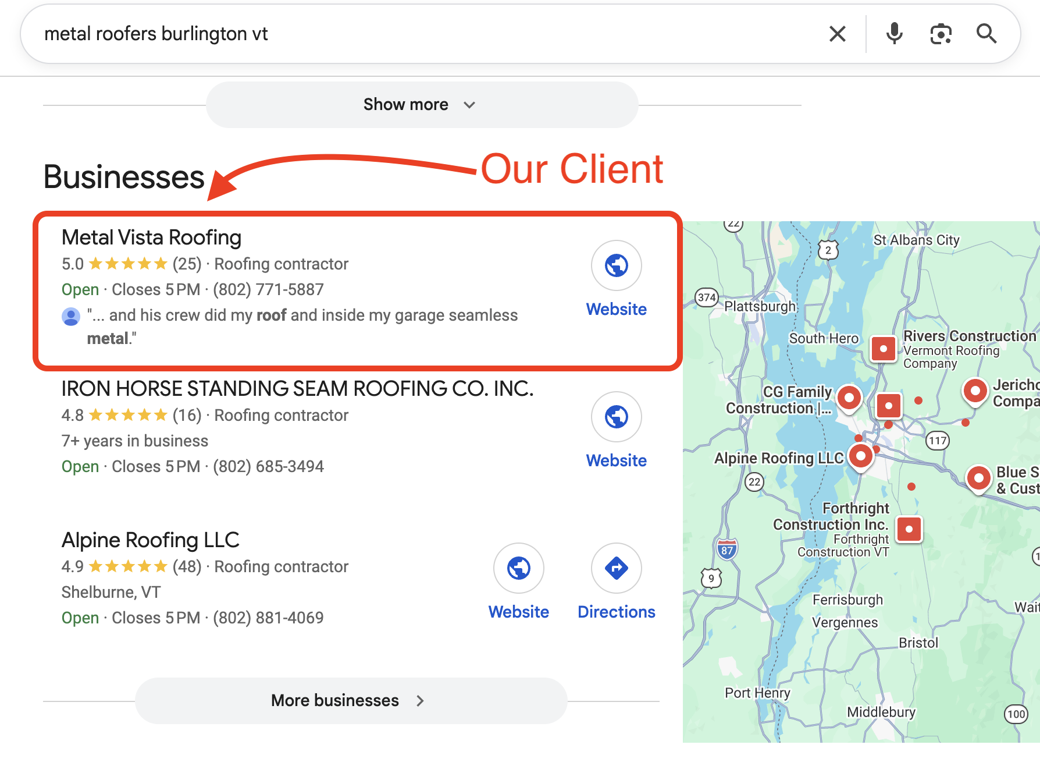1040x780 pixels.
Task: Click the 'CG Family Construction' map label
Action: 779,400
